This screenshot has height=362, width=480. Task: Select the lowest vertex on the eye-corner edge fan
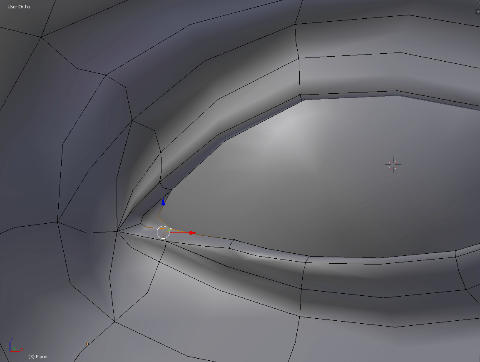114,322
